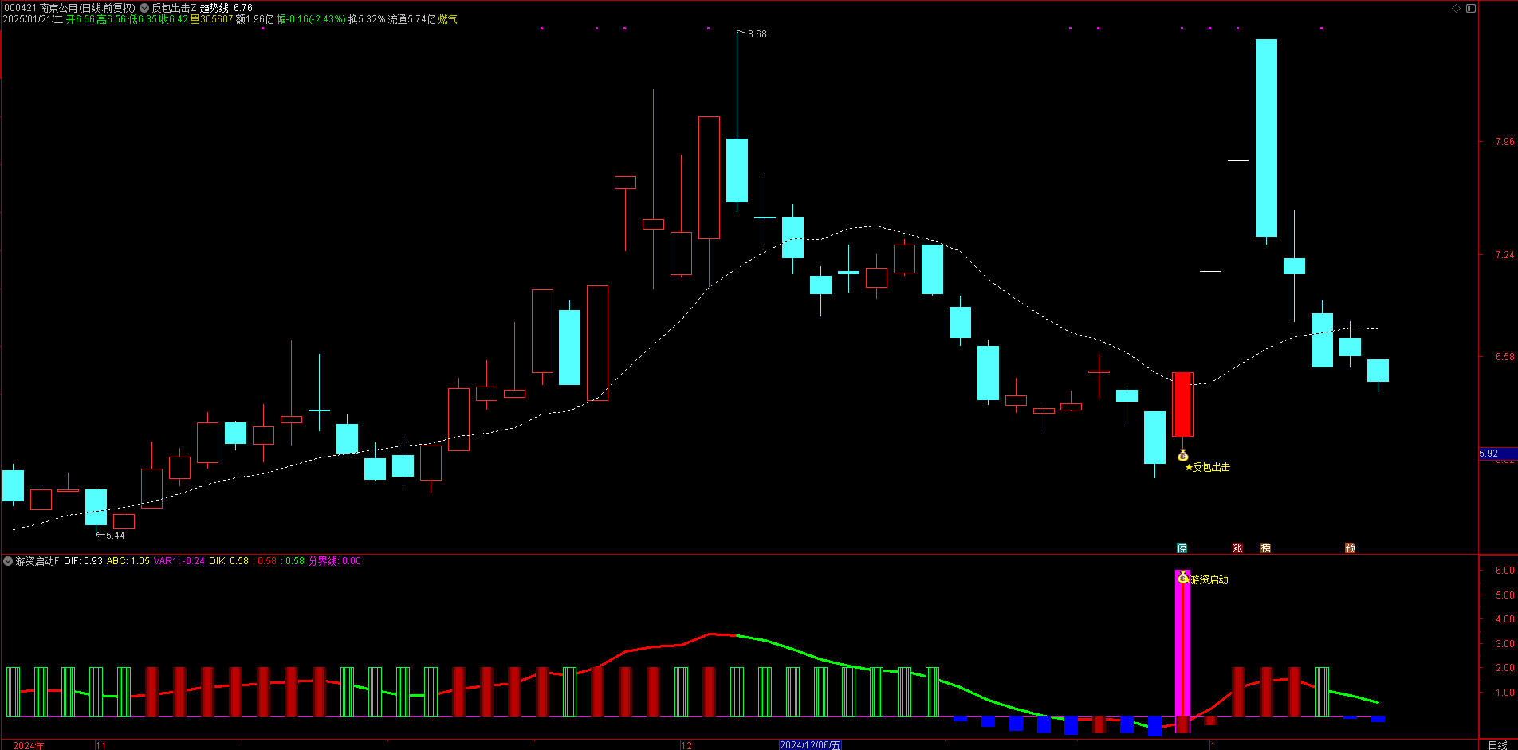Viewport: 1518px width, 750px height.
Task: Click the red candlestick with 反包出击 signal
Action: pyautogui.click(x=1182, y=404)
